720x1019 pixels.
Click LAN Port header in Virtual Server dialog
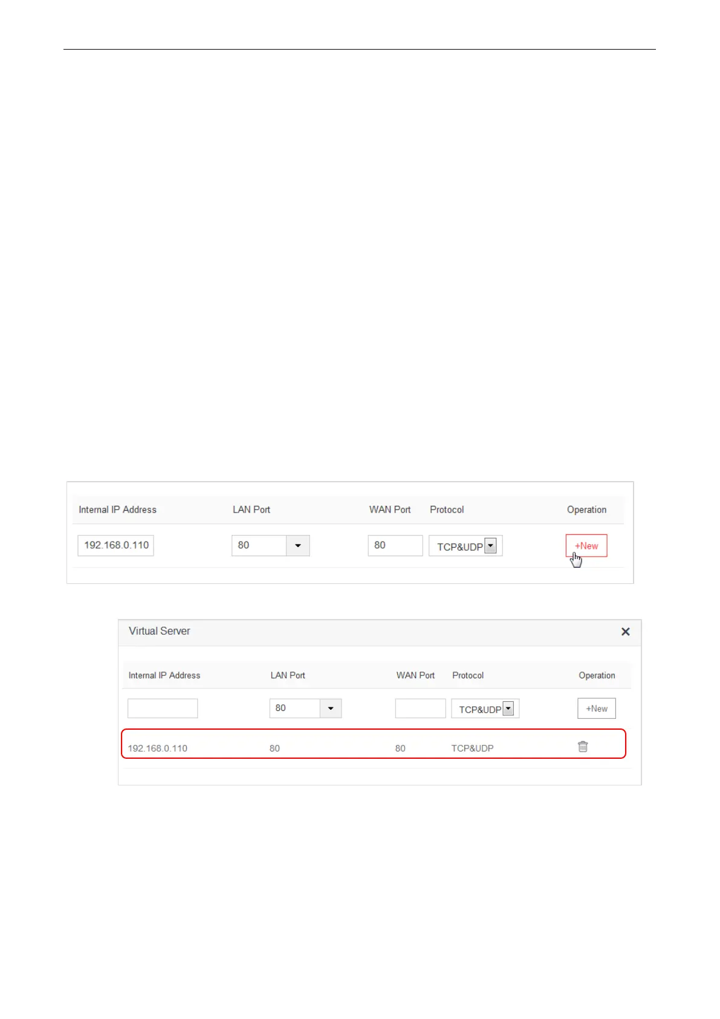tap(288, 675)
